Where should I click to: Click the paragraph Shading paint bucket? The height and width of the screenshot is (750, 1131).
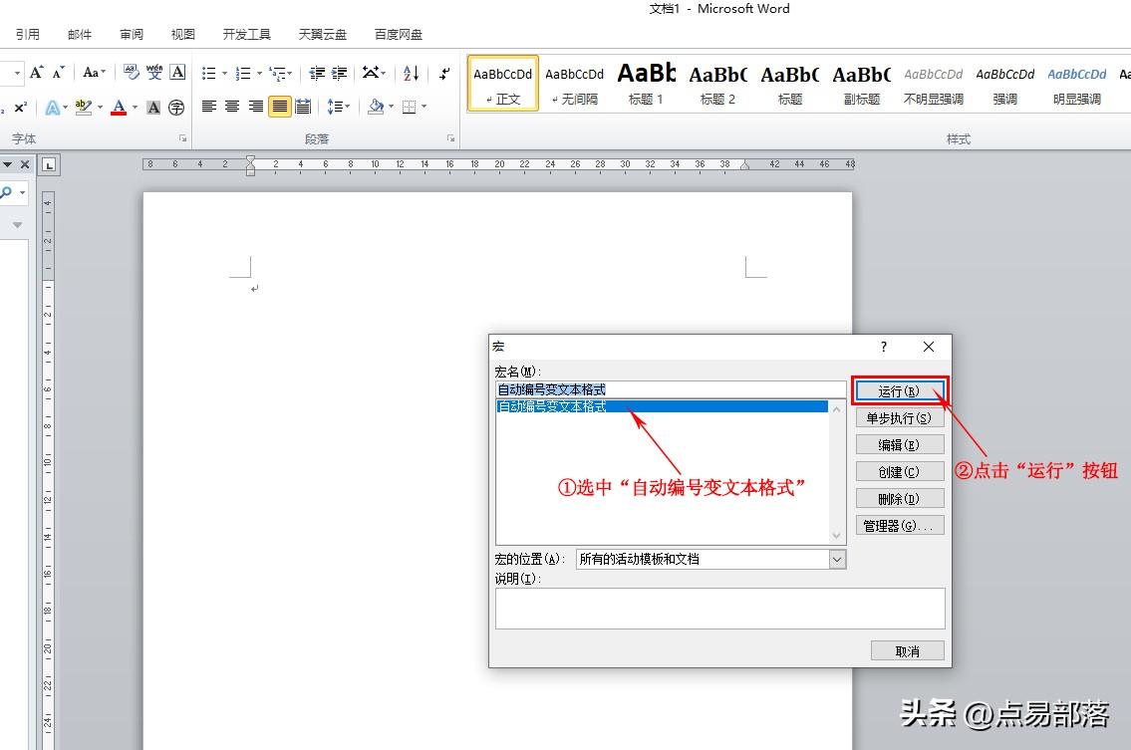click(x=376, y=107)
